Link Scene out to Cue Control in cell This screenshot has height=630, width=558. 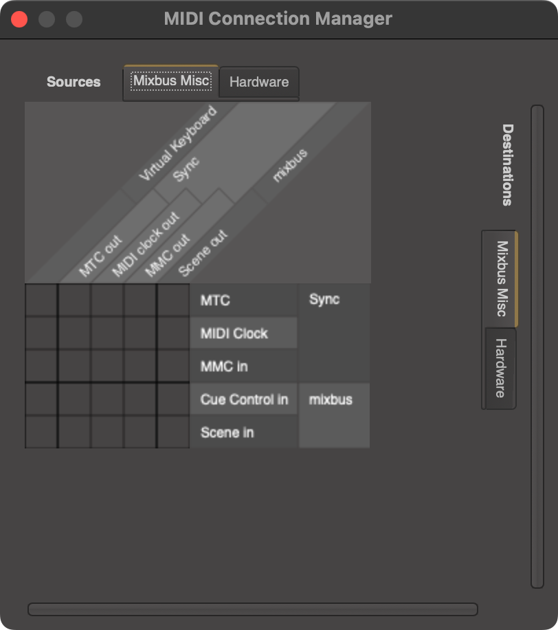[173, 400]
